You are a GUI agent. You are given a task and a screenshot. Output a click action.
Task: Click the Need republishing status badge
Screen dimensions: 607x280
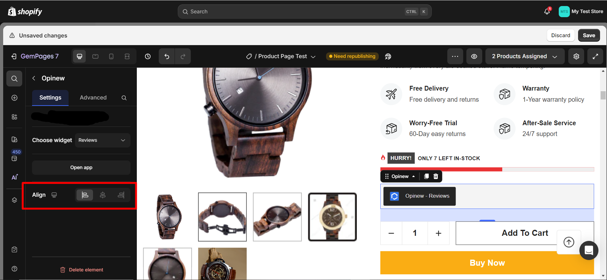pyautogui.click(x=352, y=56)
